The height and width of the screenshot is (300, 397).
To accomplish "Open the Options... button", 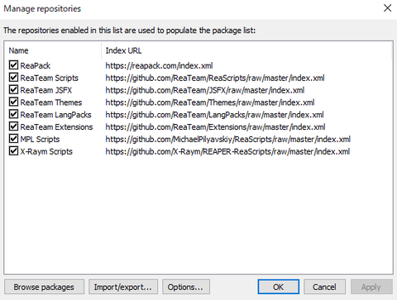I will tap(186, 287).
